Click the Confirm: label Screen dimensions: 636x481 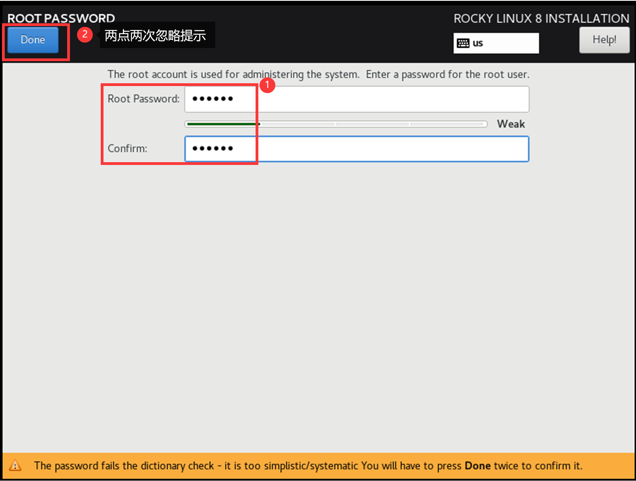click(x=127, y=148)
